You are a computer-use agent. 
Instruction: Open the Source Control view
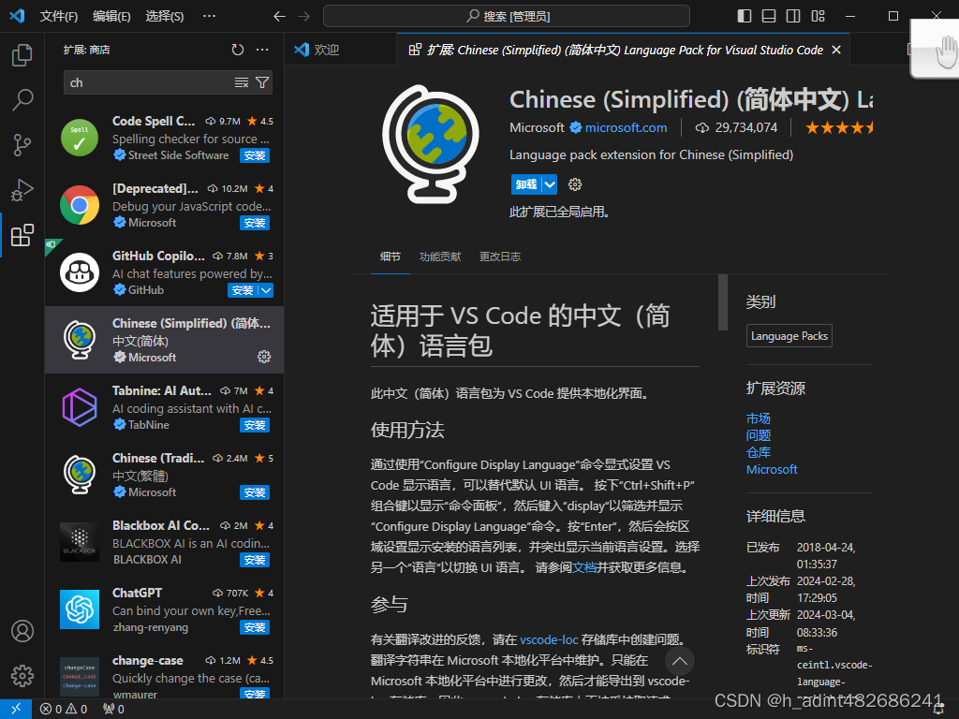pos(22,145)
